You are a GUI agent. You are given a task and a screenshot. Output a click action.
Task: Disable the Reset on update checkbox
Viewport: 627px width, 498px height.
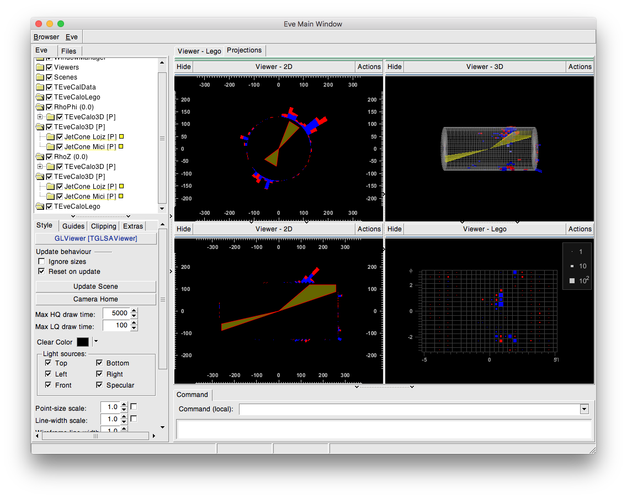point(41,271)
